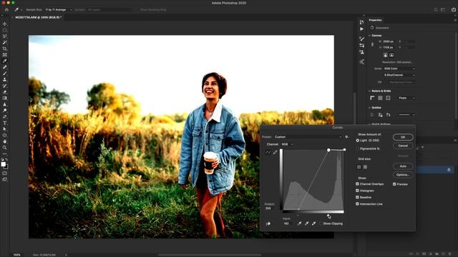Click the black point eyedropper in Curves
This screenshot has width=458, height=257.
click(299, 223)
